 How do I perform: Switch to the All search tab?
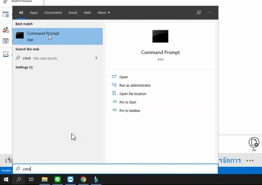pyautogui.click(x=21, y=13)
